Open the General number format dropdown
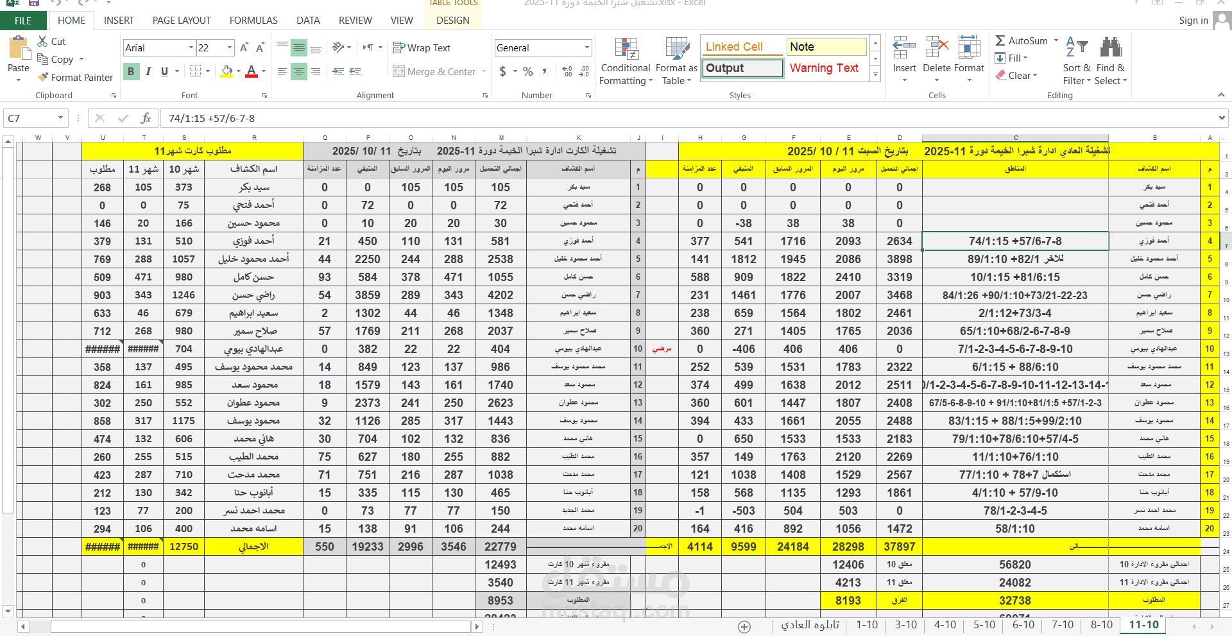This screenshot has width=1232, height=636. 586,47
